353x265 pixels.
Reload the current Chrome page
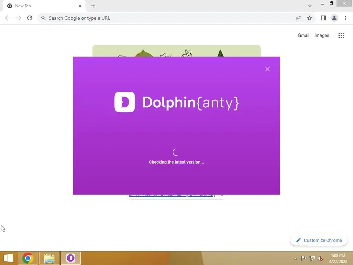point(30,18)
